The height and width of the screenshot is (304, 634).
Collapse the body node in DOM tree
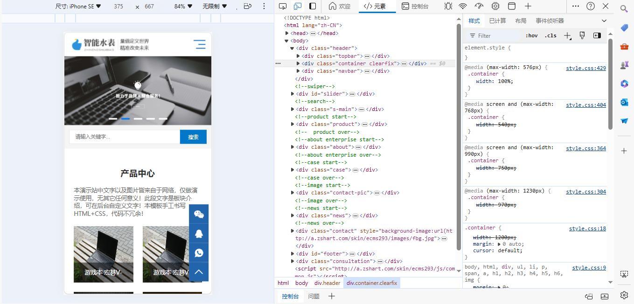pyautogui.click(x=287, y=41)
